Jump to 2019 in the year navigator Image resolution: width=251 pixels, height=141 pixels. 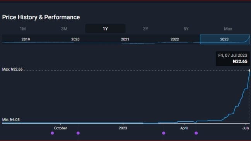[x=26, y=39]
